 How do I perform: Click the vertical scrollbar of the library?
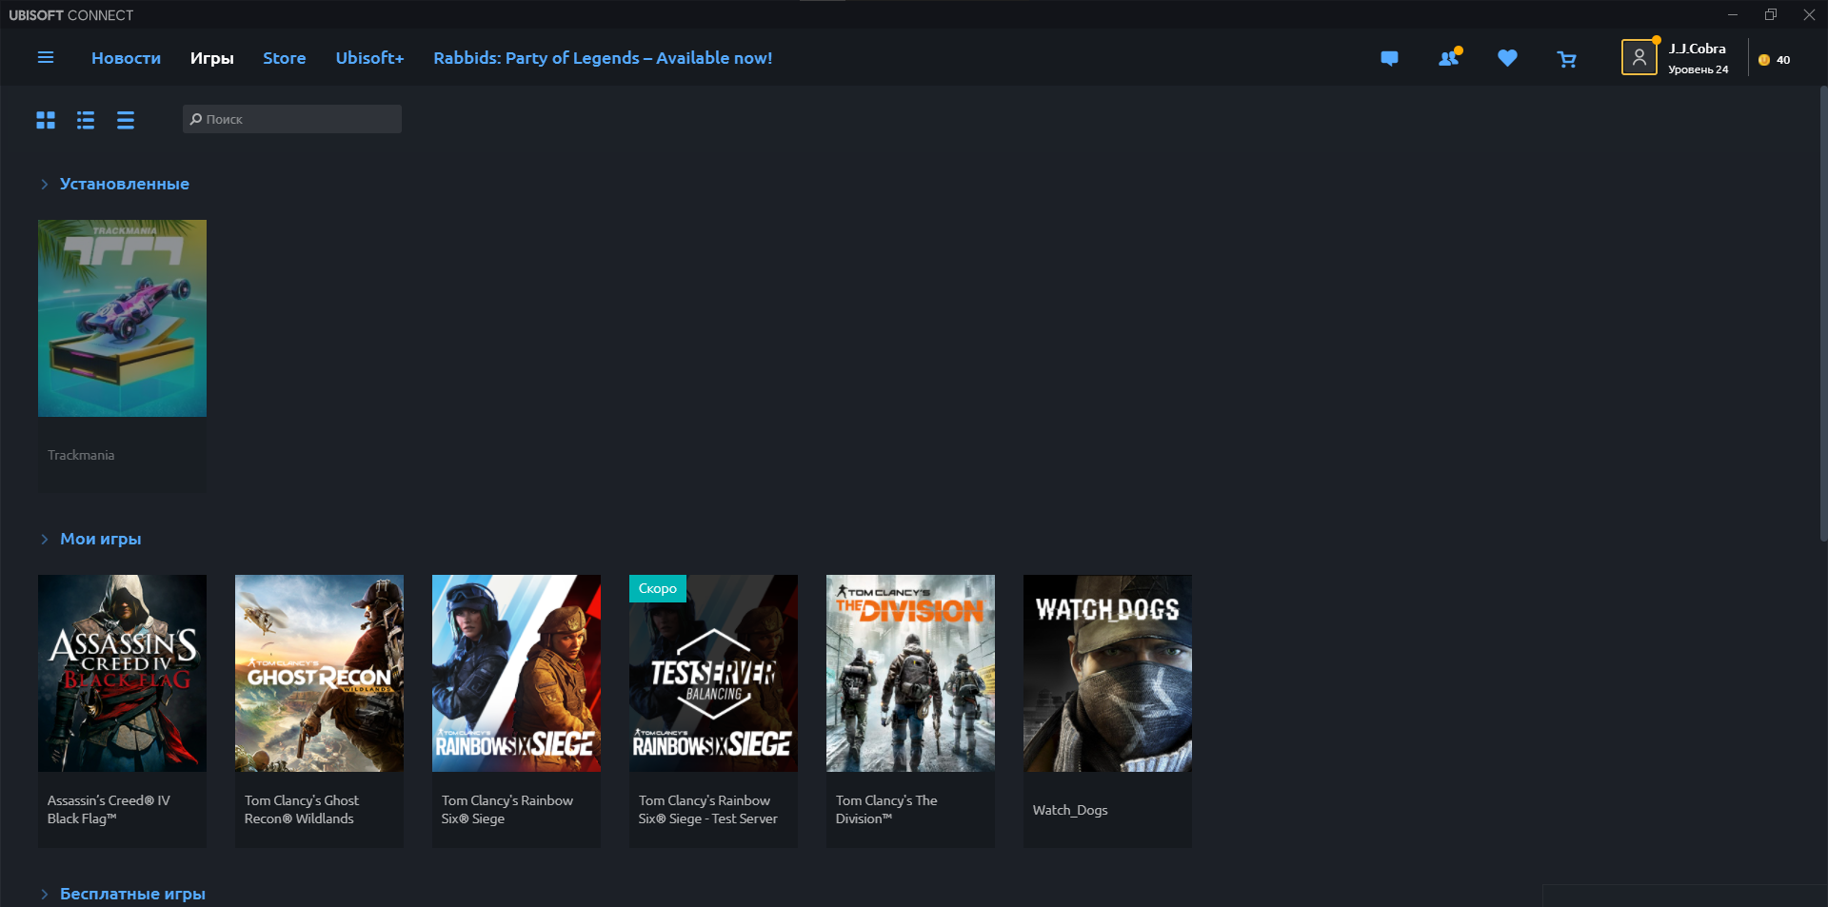point(1823,314)
